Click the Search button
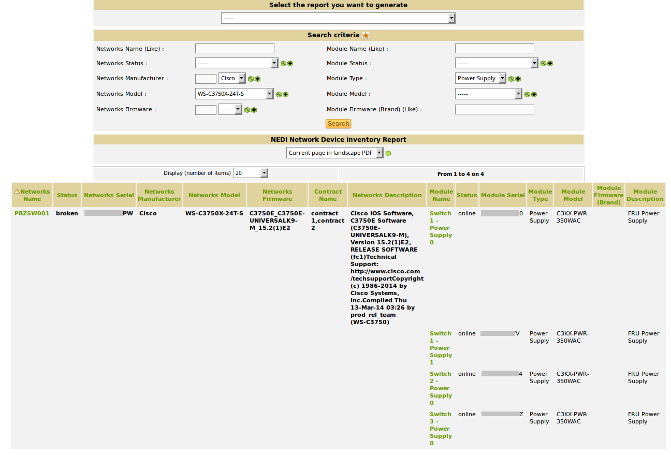The image size is (671, 455). 338,124
